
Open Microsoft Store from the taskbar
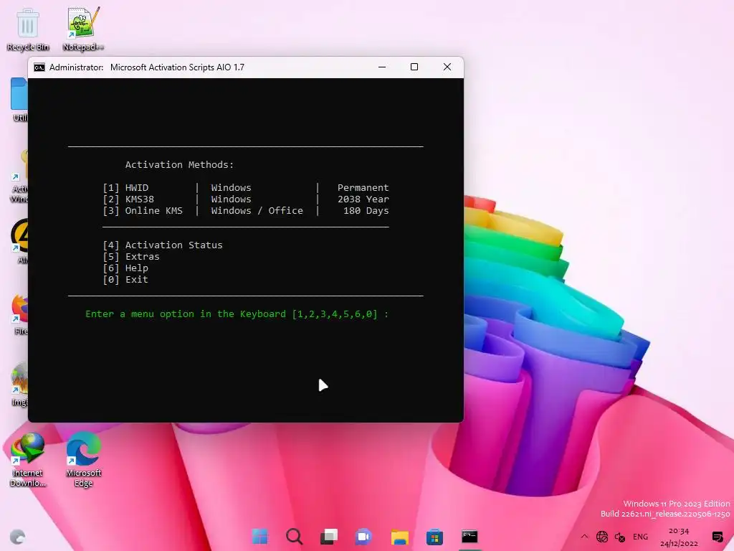click(x=434, y=536)
